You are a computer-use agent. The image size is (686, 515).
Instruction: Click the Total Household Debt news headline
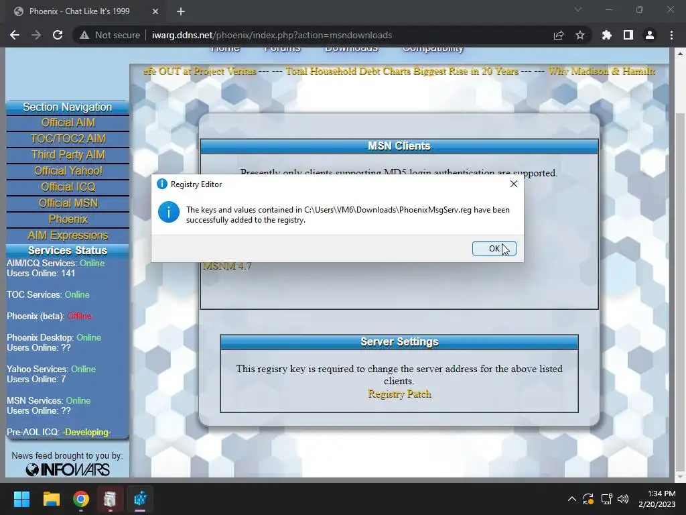tap(402, 71)
